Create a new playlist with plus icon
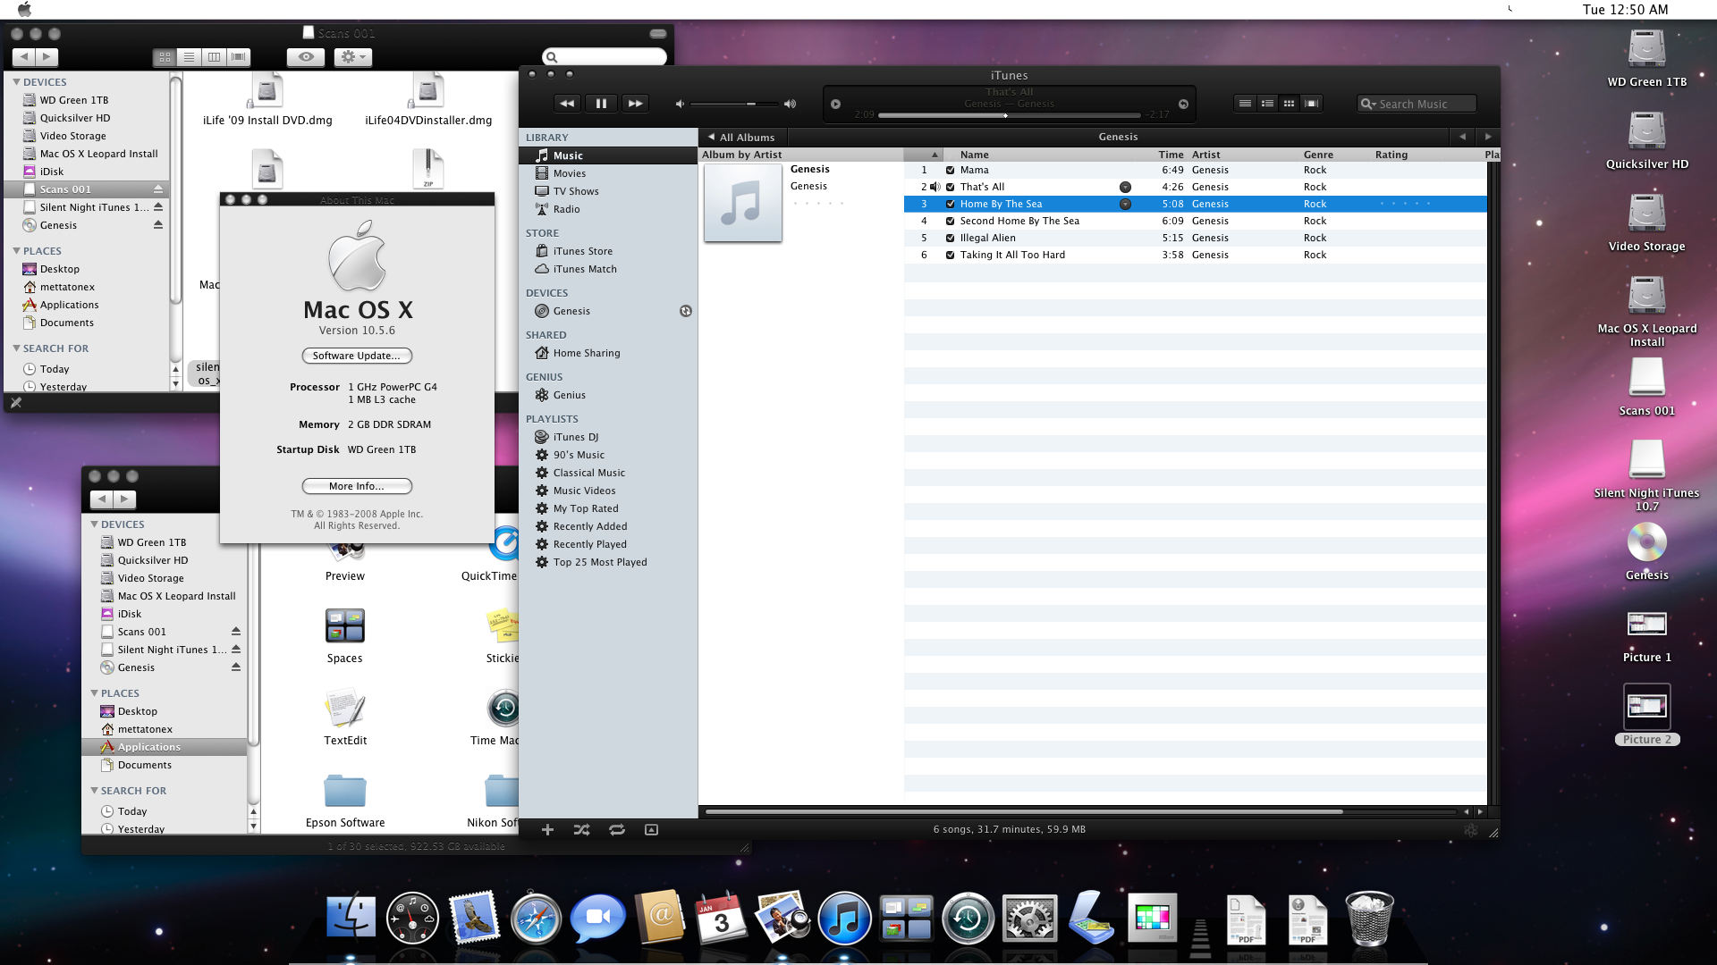The height and width of the screenshot is (965, 1717). coord(547,830)
